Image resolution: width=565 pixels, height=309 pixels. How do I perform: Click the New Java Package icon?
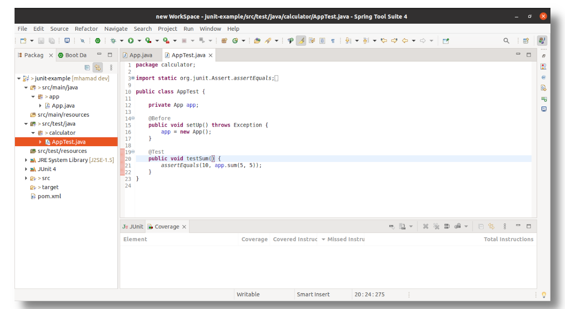click(x=224, y=41)
